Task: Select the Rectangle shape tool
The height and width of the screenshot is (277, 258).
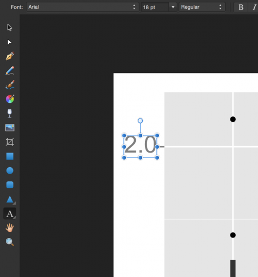Action: (10, 156)
